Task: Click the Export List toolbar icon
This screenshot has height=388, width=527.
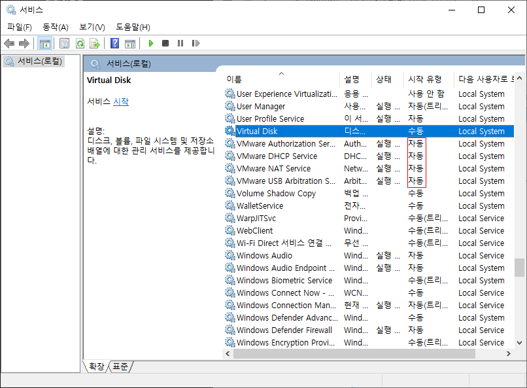Action: [95, 43]
